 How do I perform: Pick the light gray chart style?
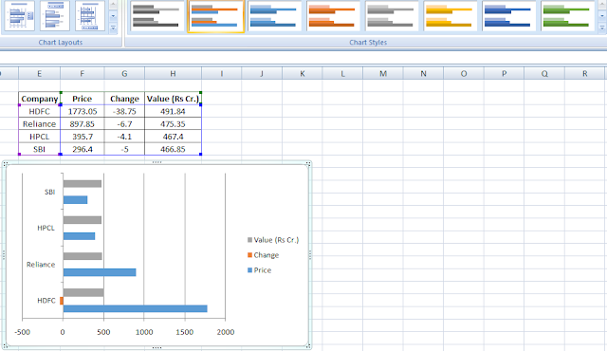pyautogui.click(x=391, y=16)
